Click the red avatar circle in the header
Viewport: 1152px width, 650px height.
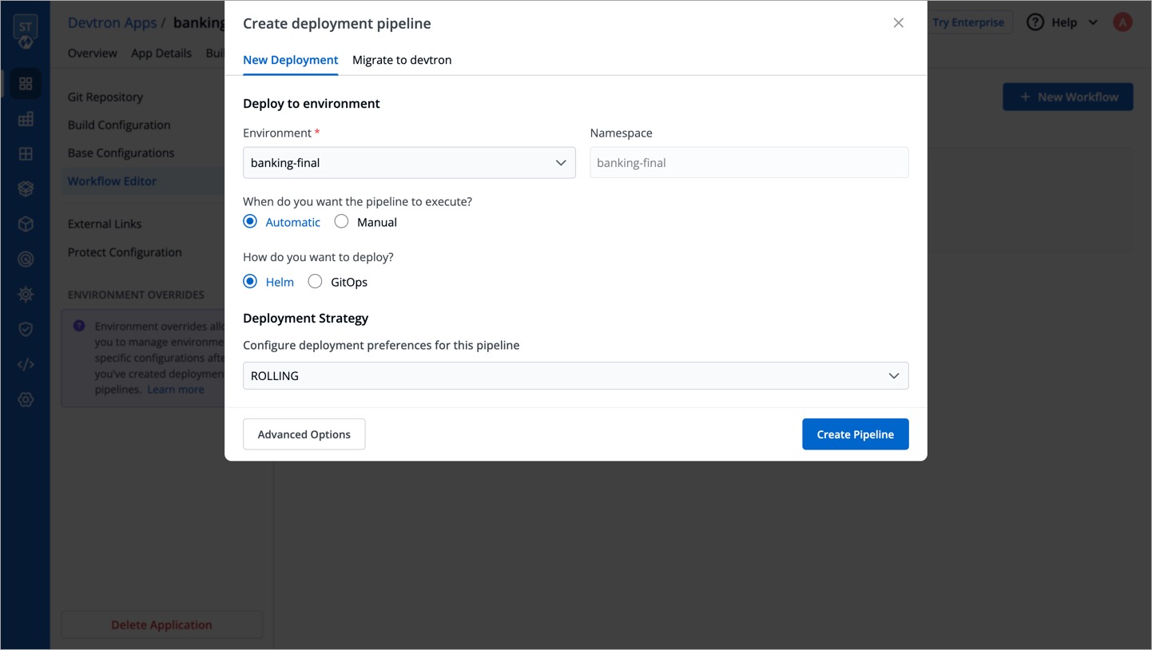[1122, 22]
